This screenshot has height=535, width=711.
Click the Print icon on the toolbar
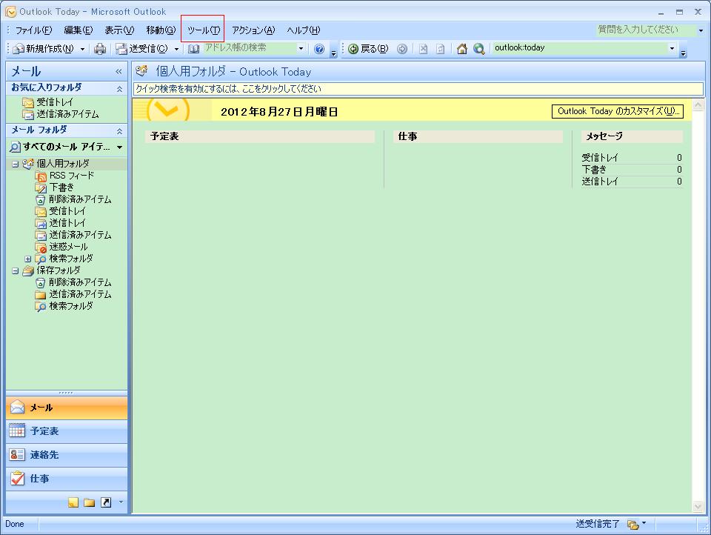98,50
